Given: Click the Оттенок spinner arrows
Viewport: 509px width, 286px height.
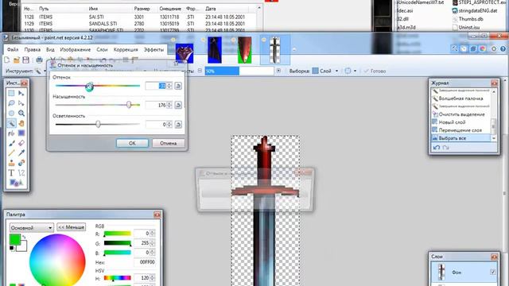Looking at the screenshot, I should 169,86.
